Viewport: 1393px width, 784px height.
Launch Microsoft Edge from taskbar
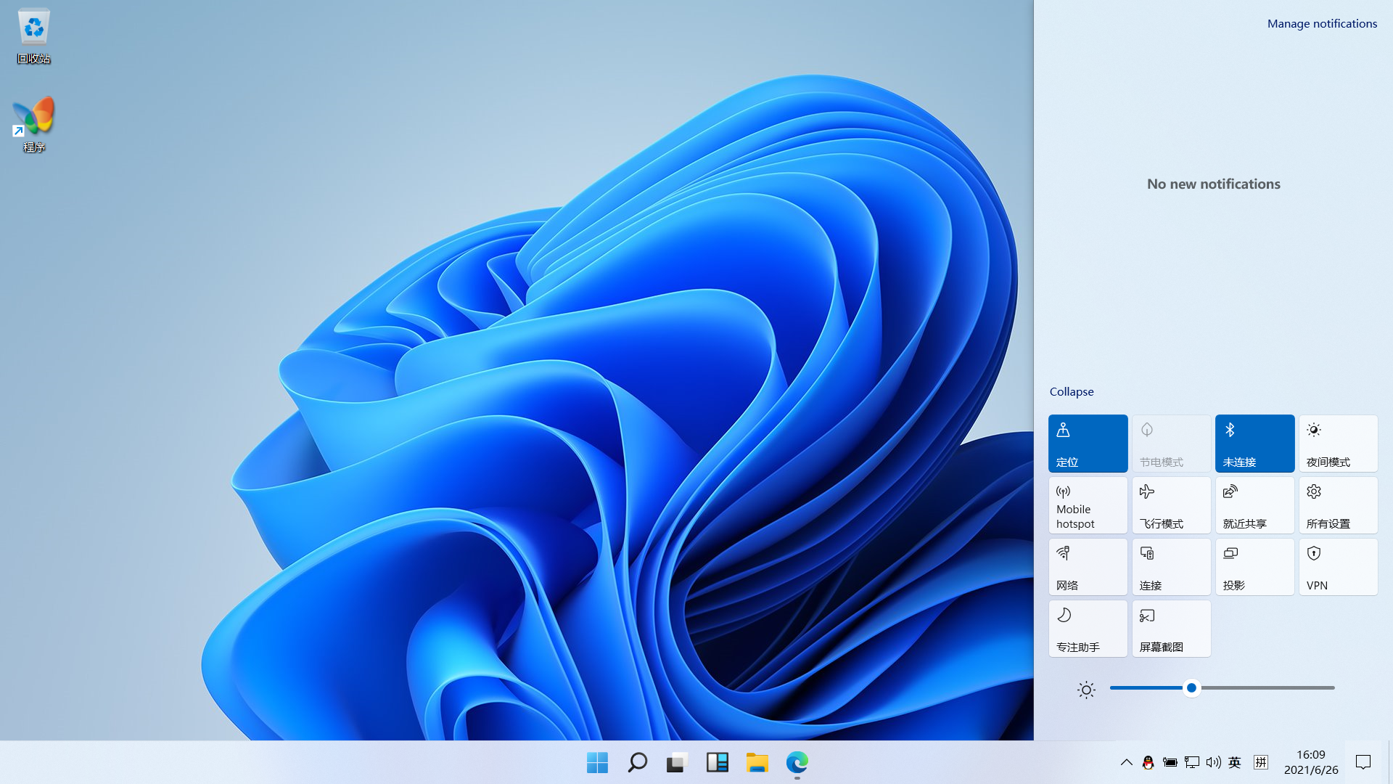pos(797,762)
